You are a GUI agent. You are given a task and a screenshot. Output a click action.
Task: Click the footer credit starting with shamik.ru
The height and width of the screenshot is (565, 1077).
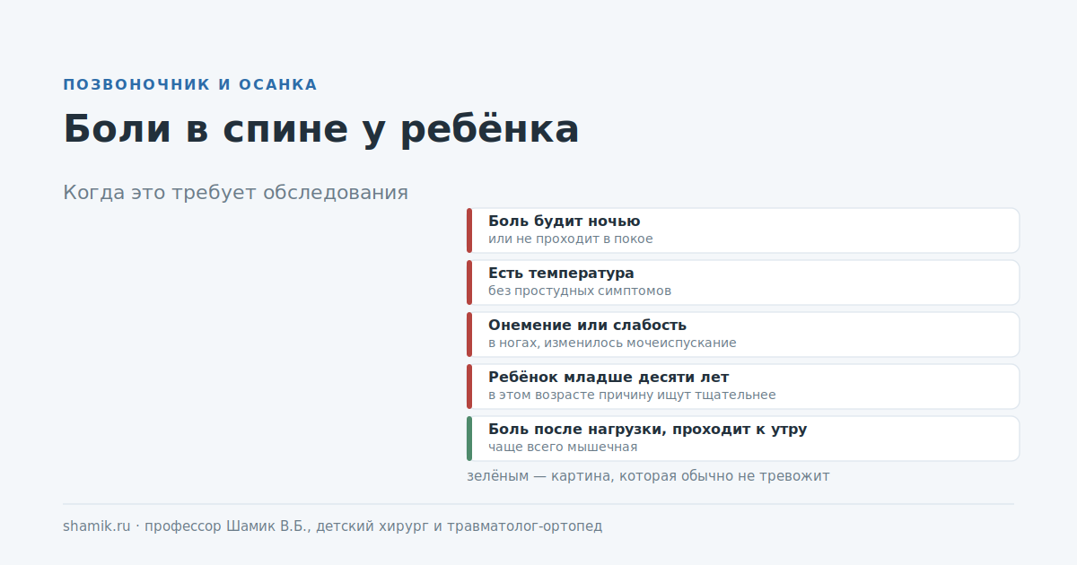coord(333,526)
